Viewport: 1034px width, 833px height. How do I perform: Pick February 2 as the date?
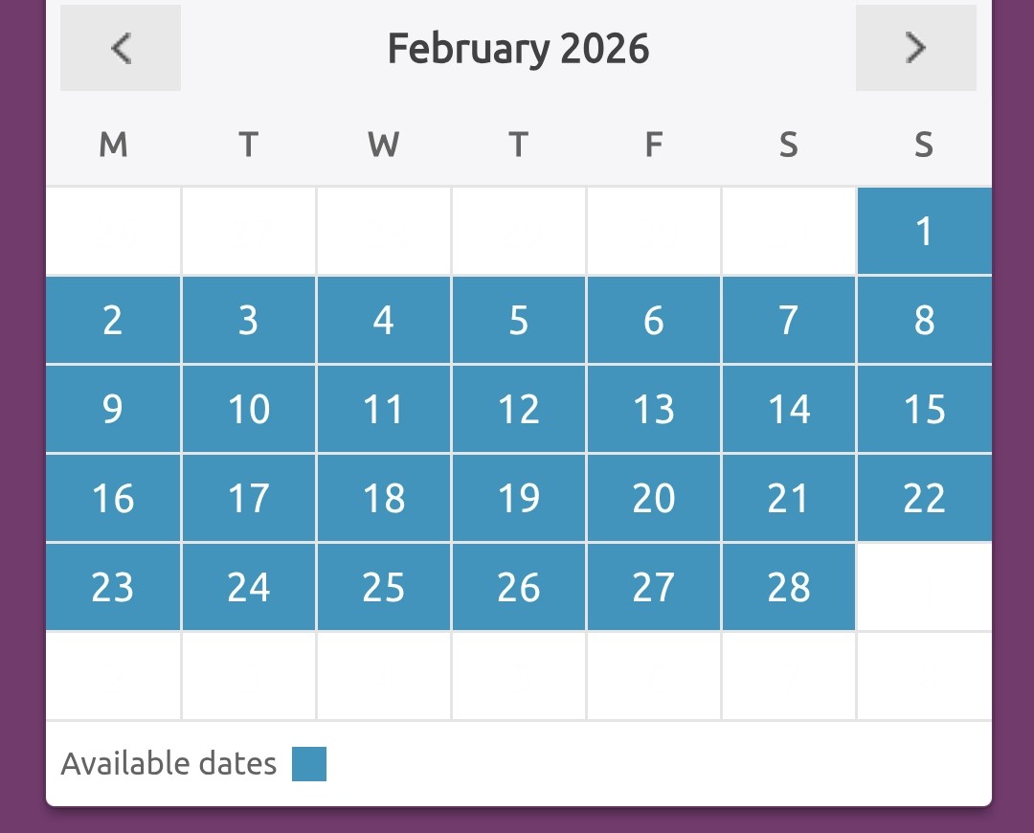113,320
